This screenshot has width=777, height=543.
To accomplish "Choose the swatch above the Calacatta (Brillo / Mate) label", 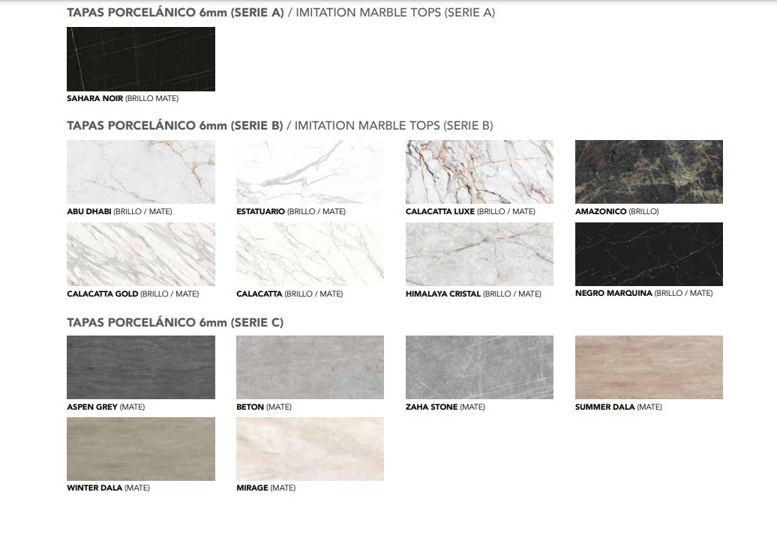I will pyautogui.click(x=310, y=254).
